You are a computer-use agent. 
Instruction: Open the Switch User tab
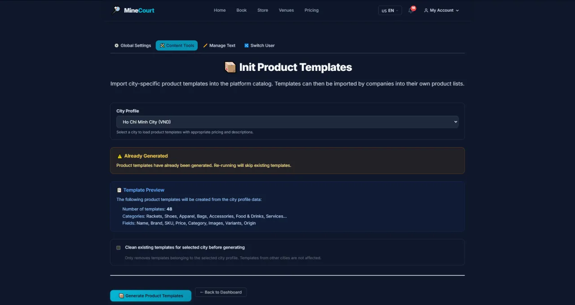(x=259, y=45)
